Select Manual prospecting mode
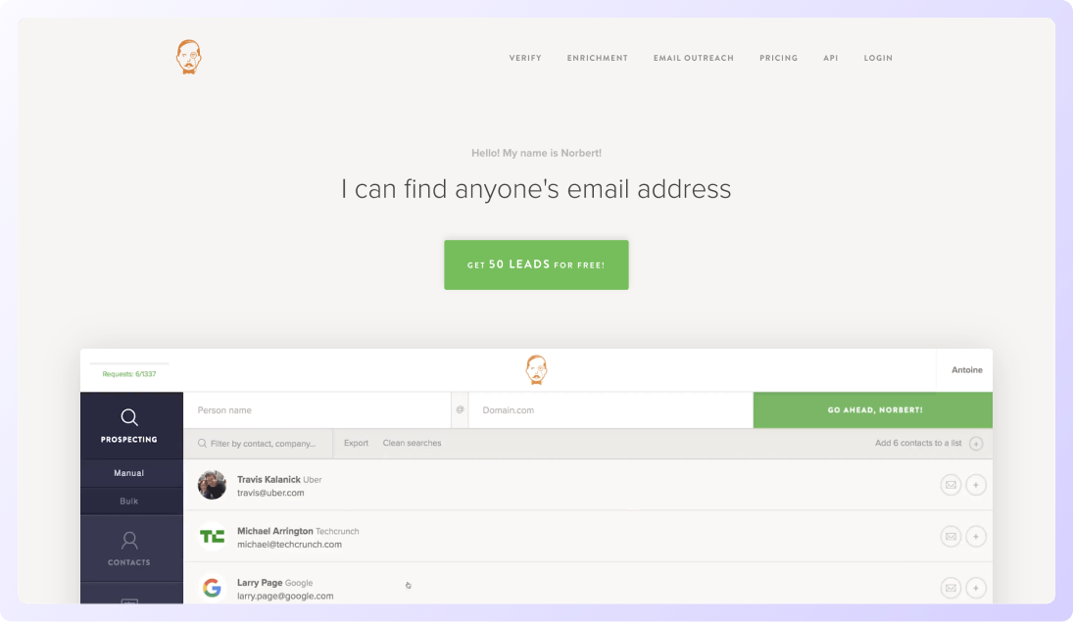 129,473
